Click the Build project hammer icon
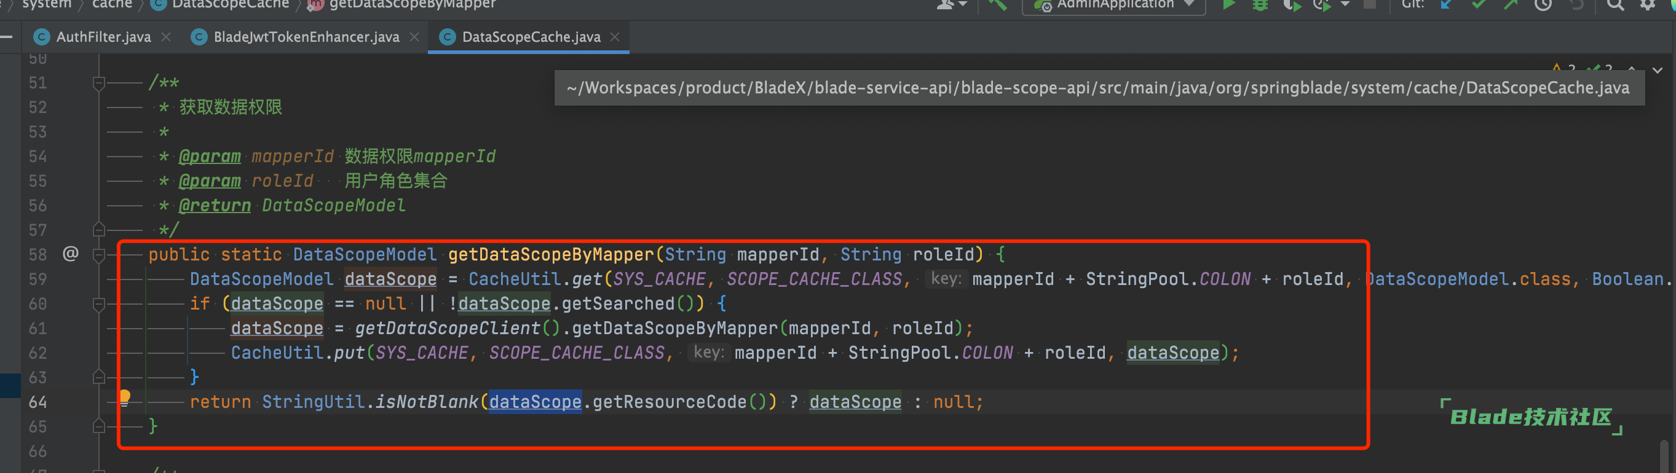This screenshot has width=1676, height=473. (x=997, y=4)
